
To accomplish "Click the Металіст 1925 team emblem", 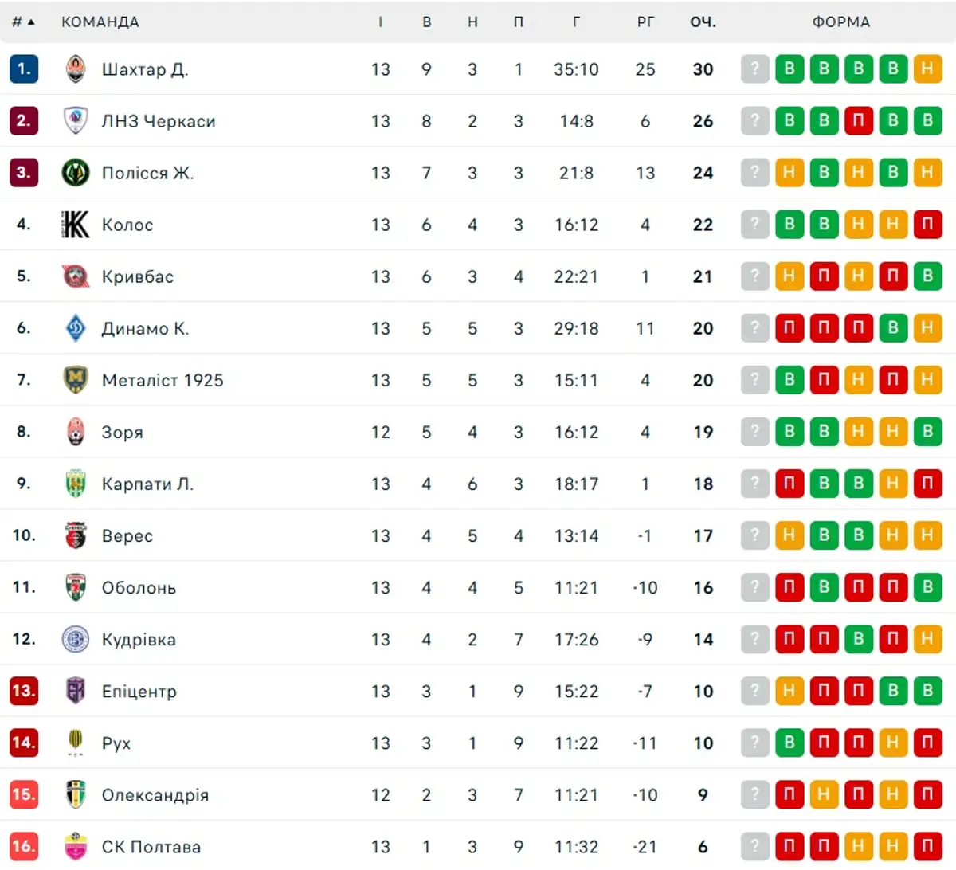I will pyautogui.click(x=76, y=380).
